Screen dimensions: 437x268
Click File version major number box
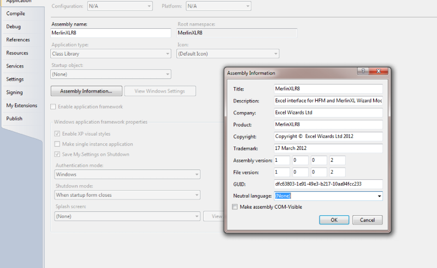pyautogui.click(x=282, y=172)
